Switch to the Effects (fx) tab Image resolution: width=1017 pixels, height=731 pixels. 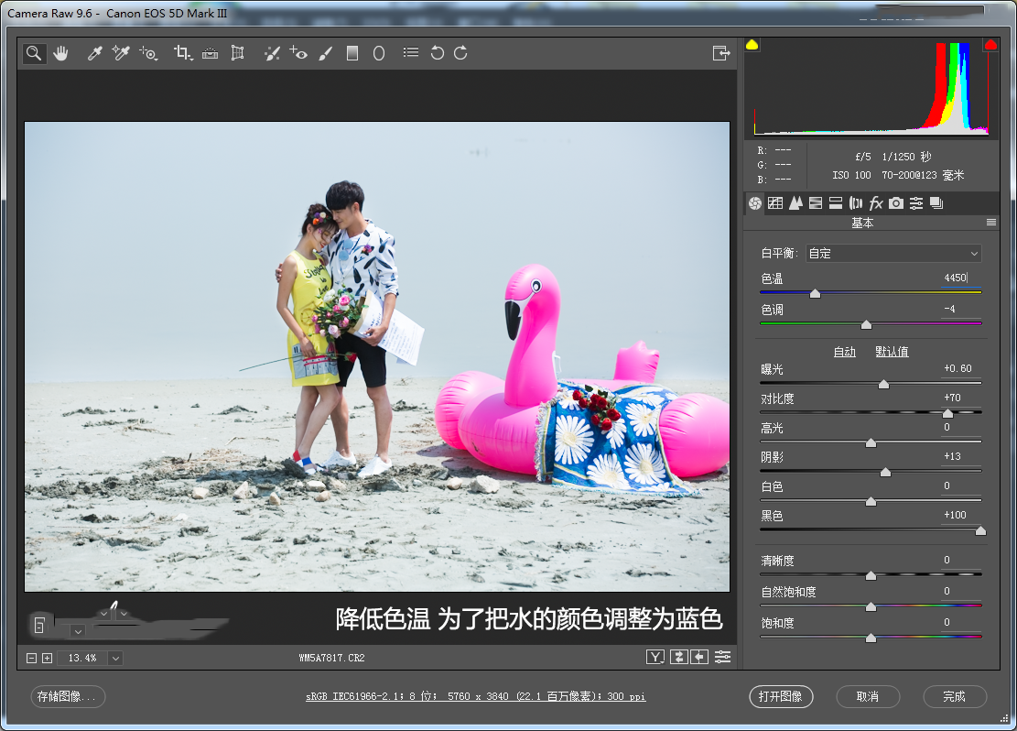point(876,203)
